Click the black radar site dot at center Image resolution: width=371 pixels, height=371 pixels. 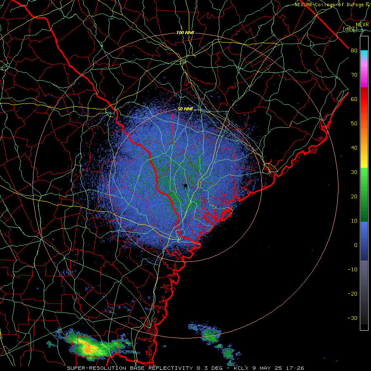185,185
